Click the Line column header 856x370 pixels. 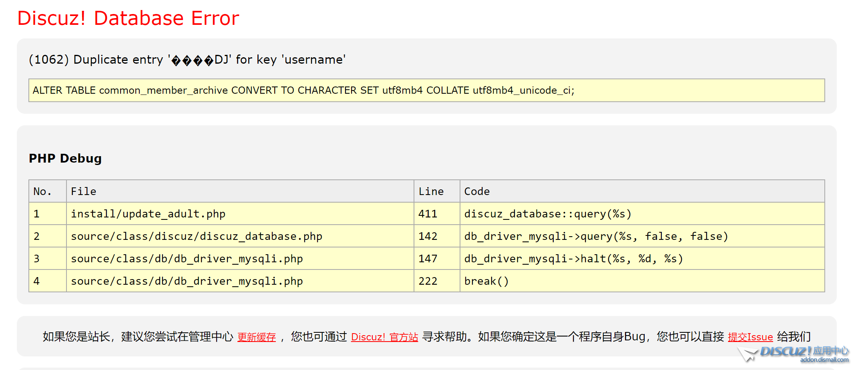click(431, 191)
